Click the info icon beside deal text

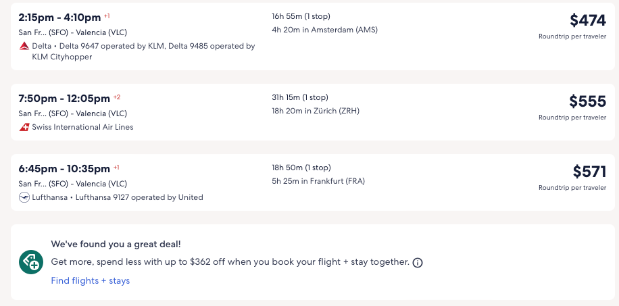[418, 263]
